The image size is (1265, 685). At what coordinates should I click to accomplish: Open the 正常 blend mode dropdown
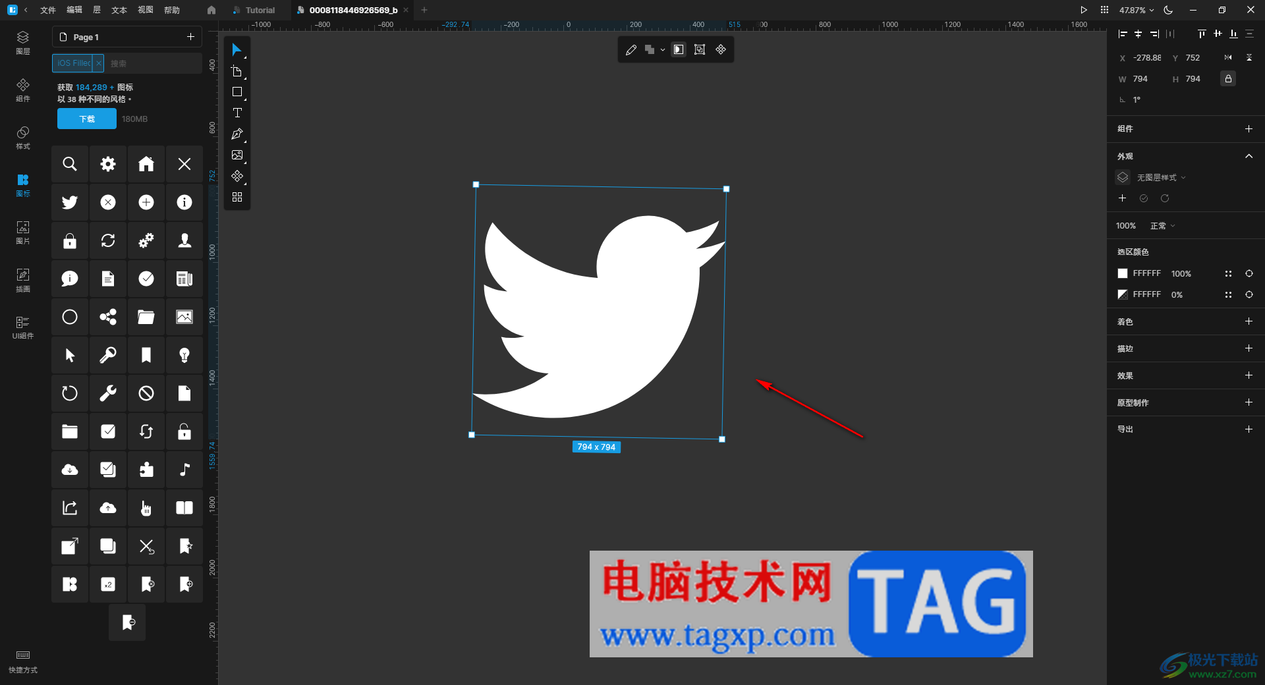(x=1162, y=226)
